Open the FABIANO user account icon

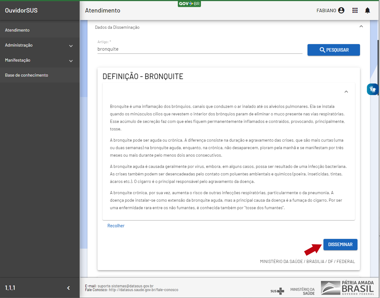tap(341, 10)
